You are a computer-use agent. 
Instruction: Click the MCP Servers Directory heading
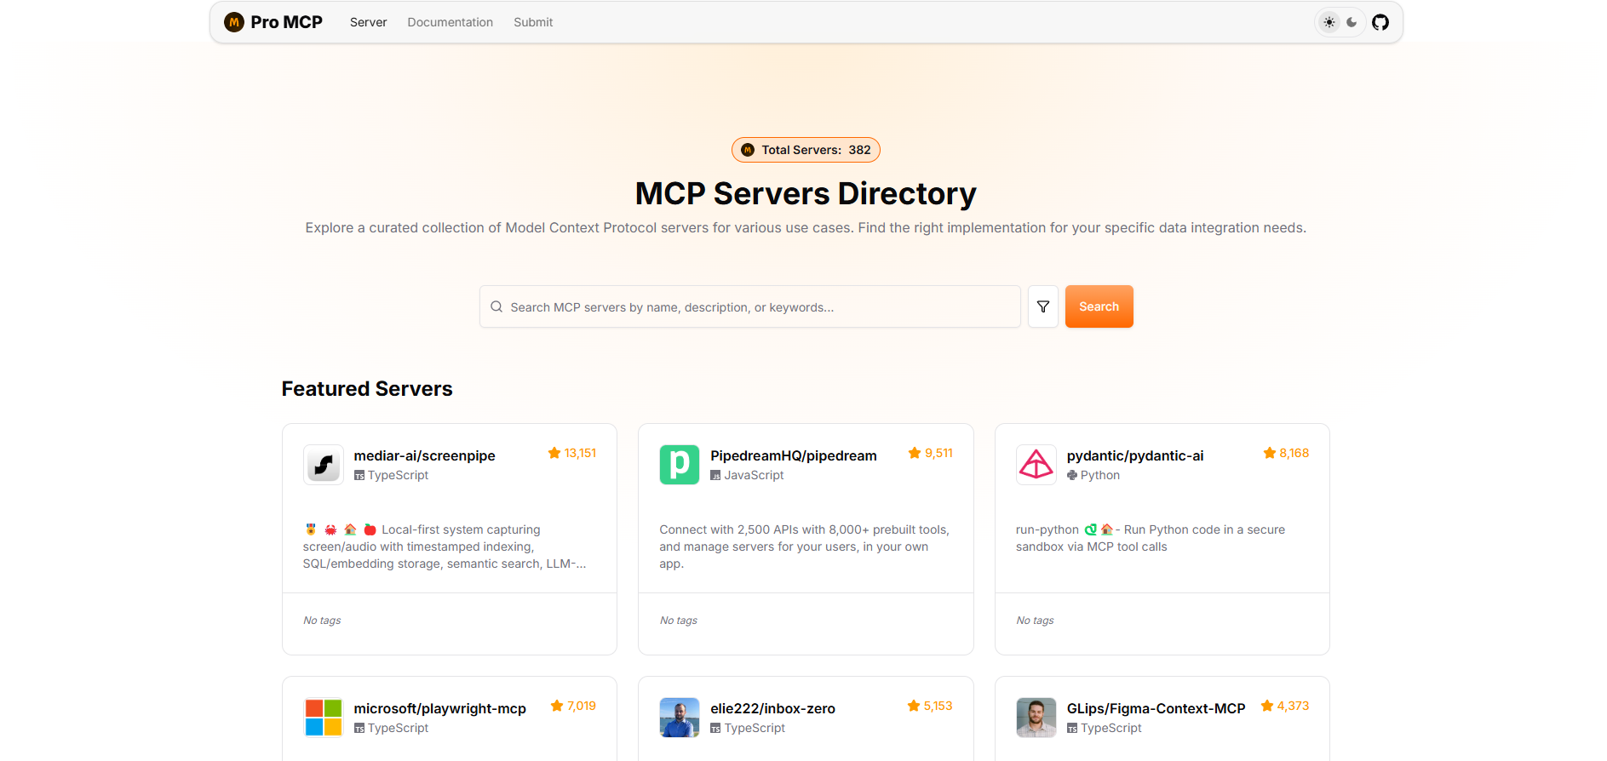tap(806, 193)
